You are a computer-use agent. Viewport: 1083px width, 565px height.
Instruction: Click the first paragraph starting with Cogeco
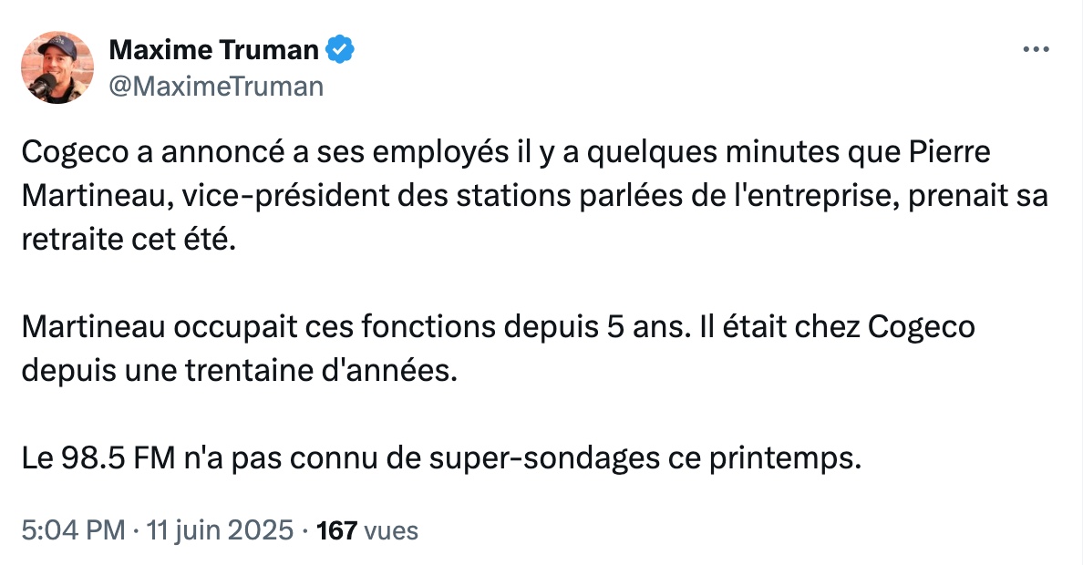[535, 195]
